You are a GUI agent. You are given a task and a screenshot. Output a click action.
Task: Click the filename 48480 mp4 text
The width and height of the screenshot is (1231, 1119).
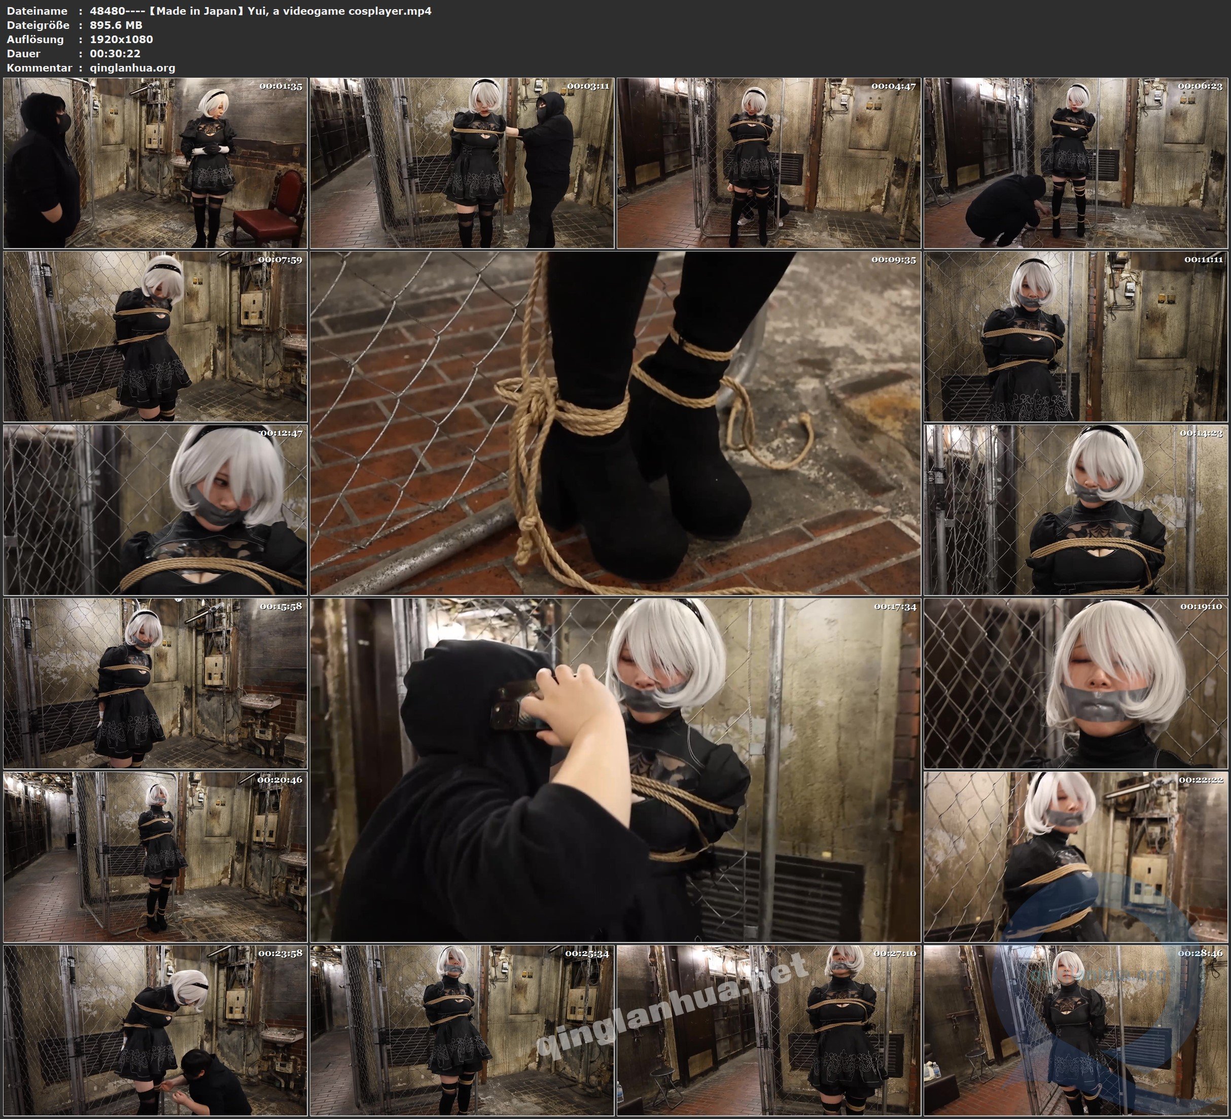pyautogui.click(x=257, y=11)
